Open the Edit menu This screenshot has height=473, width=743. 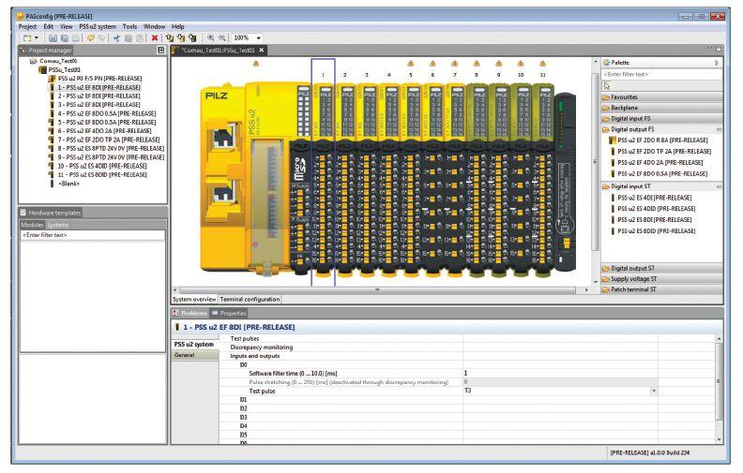pyautogui.click(x=49, y=26)
